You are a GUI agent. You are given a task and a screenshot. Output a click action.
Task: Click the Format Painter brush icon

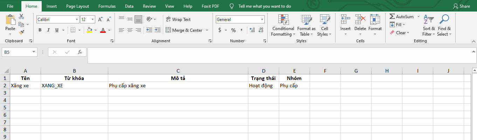coord(21,32)
